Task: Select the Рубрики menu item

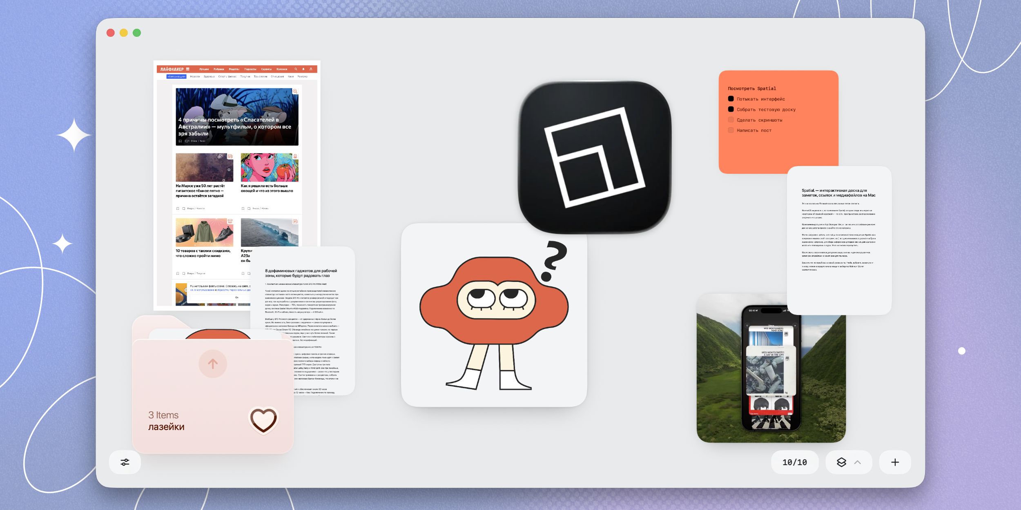Action: point(218,69)
